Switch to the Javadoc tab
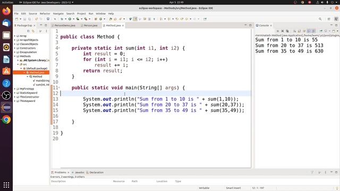 coord(78,172)
